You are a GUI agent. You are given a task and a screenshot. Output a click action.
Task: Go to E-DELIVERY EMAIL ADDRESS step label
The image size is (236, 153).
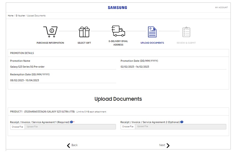[x=118, y=43]
